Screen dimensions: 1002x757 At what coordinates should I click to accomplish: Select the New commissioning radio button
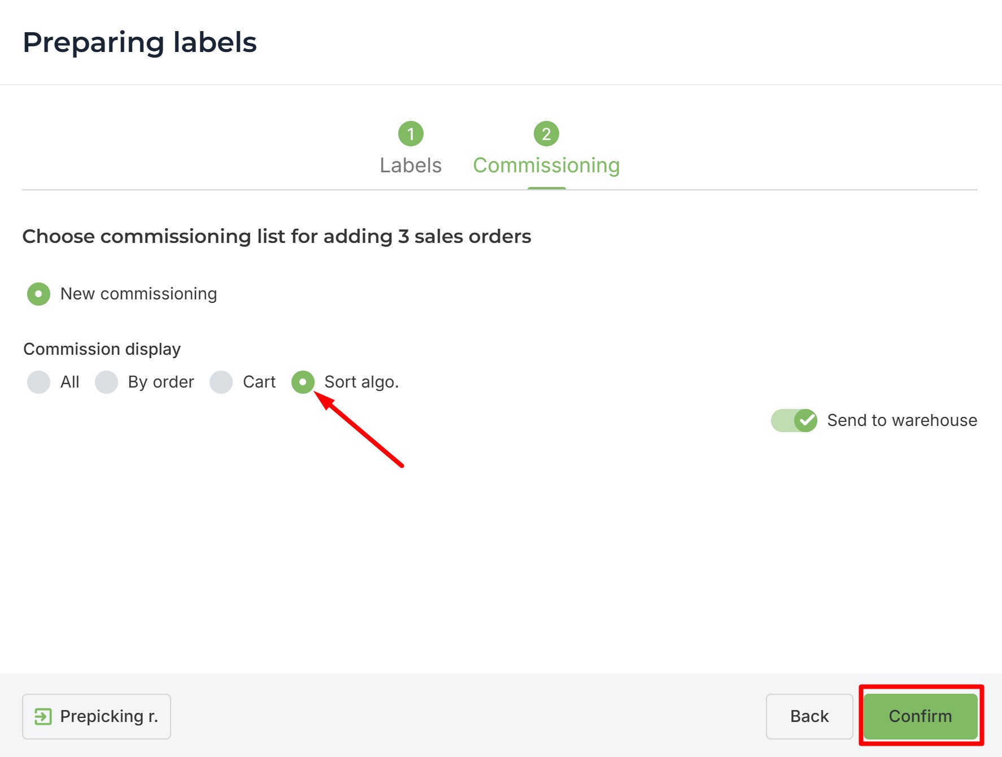pos(38,294)
